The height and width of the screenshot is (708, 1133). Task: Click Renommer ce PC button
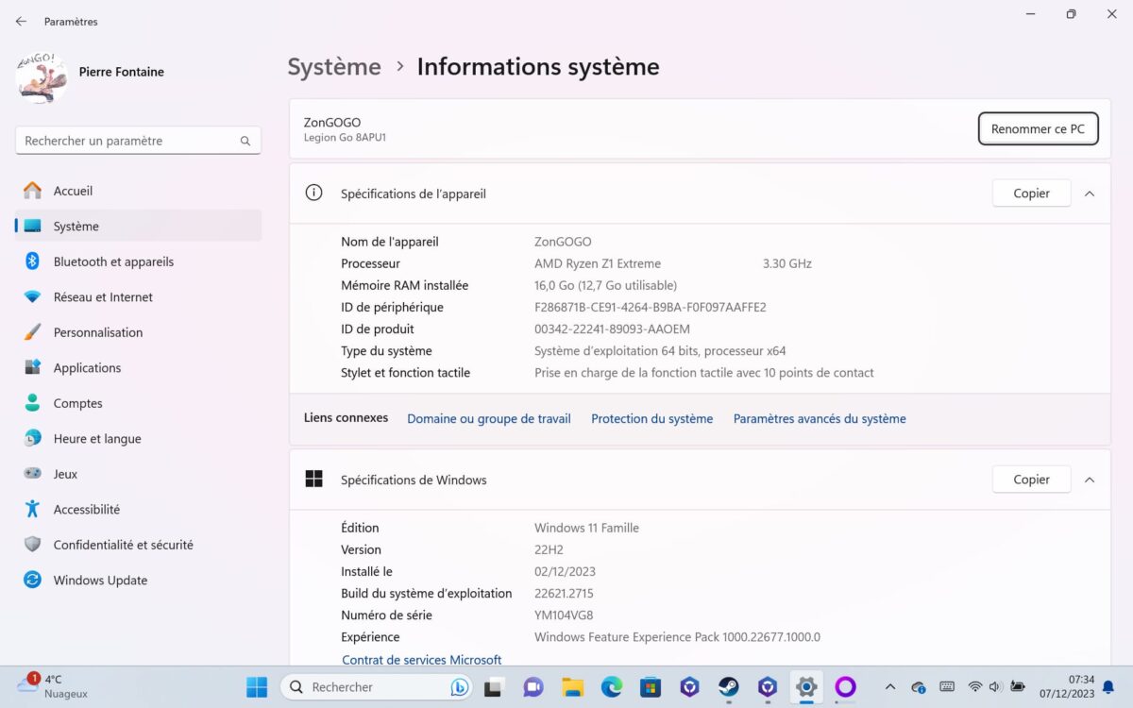click(1038, 129)
